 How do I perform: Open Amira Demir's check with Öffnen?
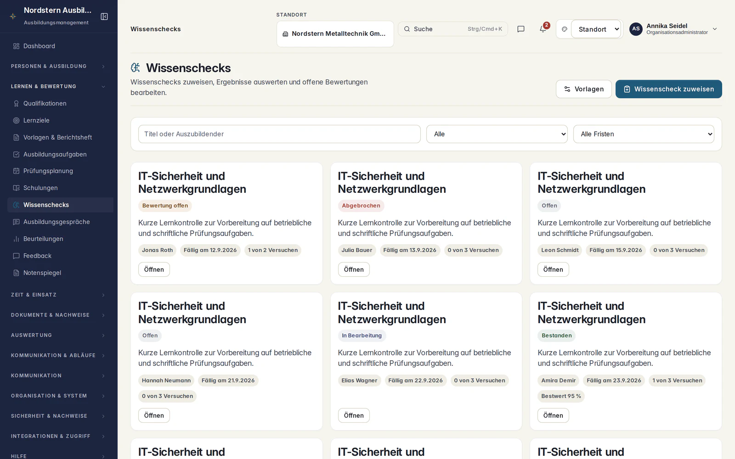pyautogui.click(x=553, y=415)
